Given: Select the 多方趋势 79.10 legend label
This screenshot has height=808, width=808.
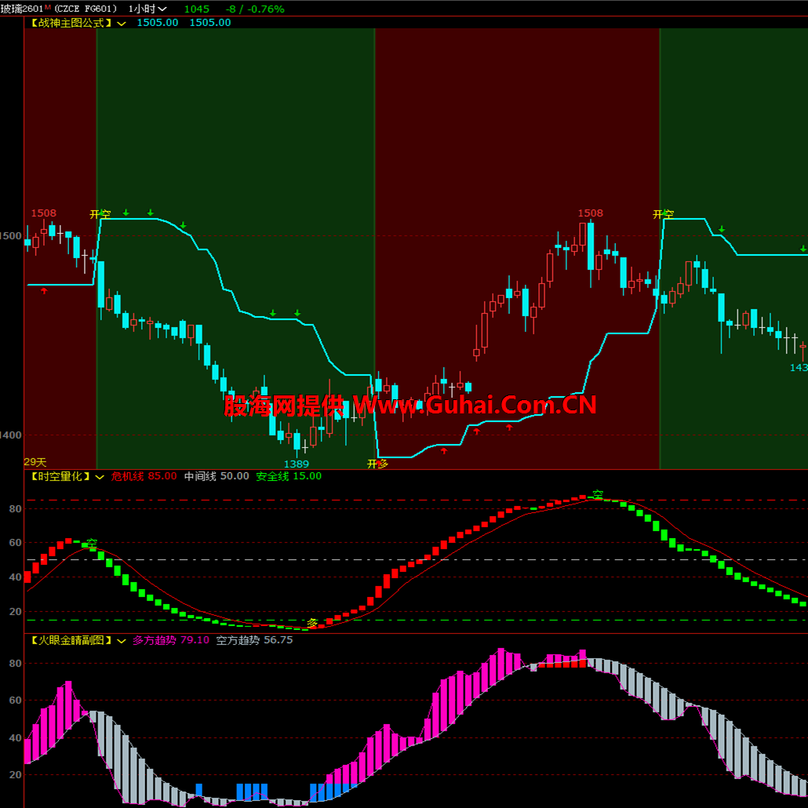Looking at the screenshot, I should [170, 640].
